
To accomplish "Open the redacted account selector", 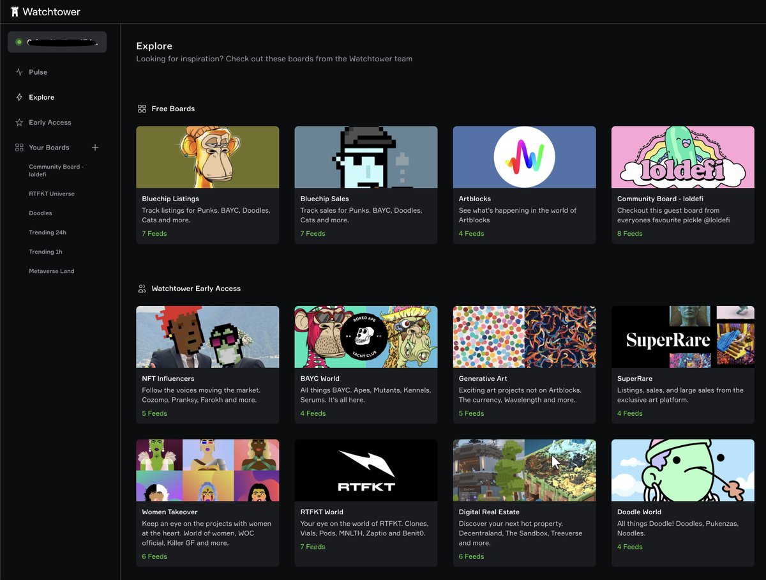I will tap(57, 42).
